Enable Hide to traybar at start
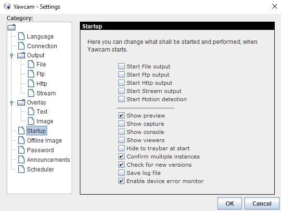 (x=121, y=148)
